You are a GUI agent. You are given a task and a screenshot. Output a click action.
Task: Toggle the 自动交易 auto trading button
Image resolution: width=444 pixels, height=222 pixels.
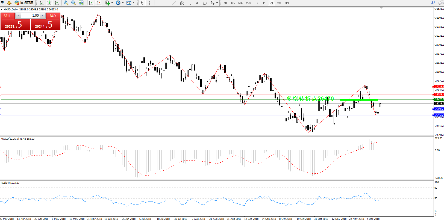click(x=24, y=3)
